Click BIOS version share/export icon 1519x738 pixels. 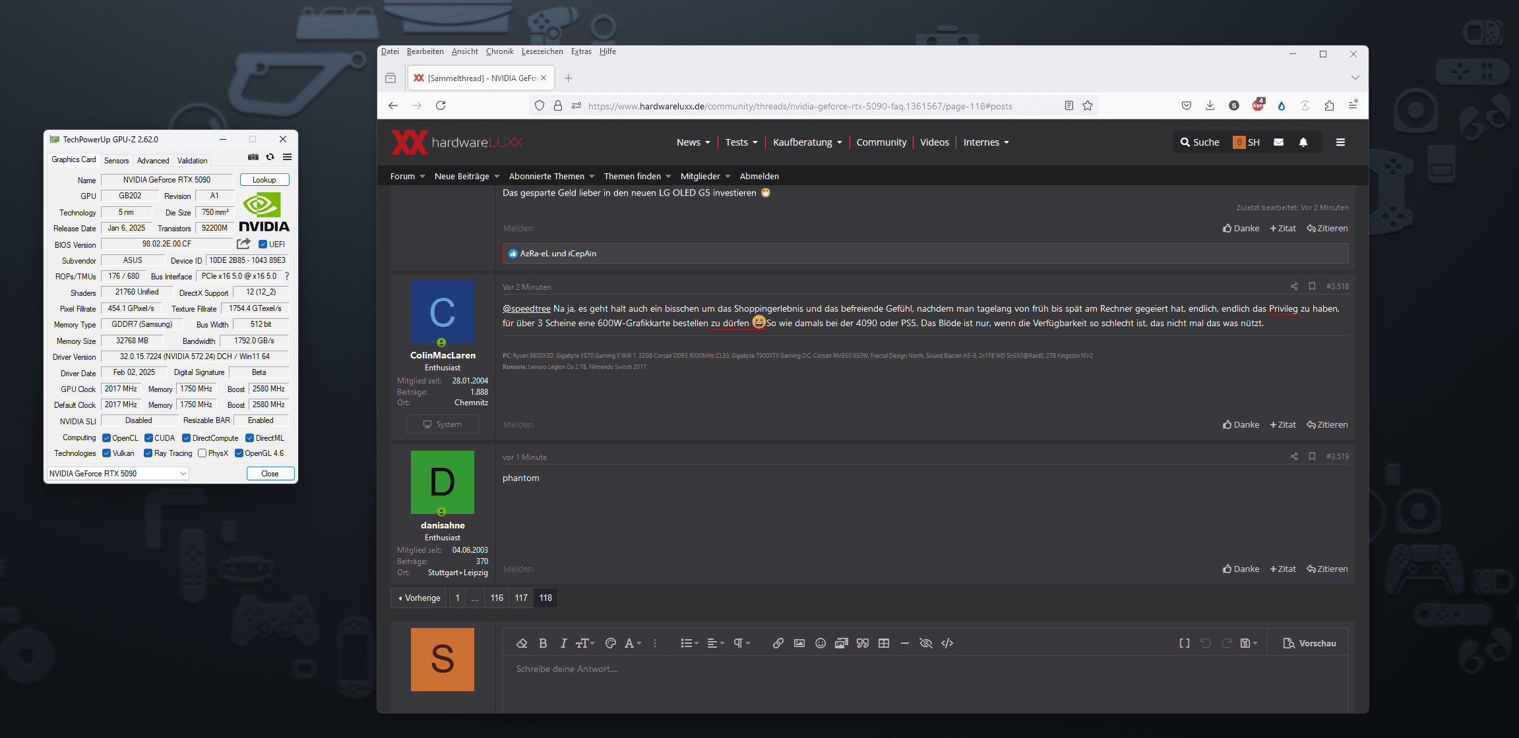coord(243,244)
